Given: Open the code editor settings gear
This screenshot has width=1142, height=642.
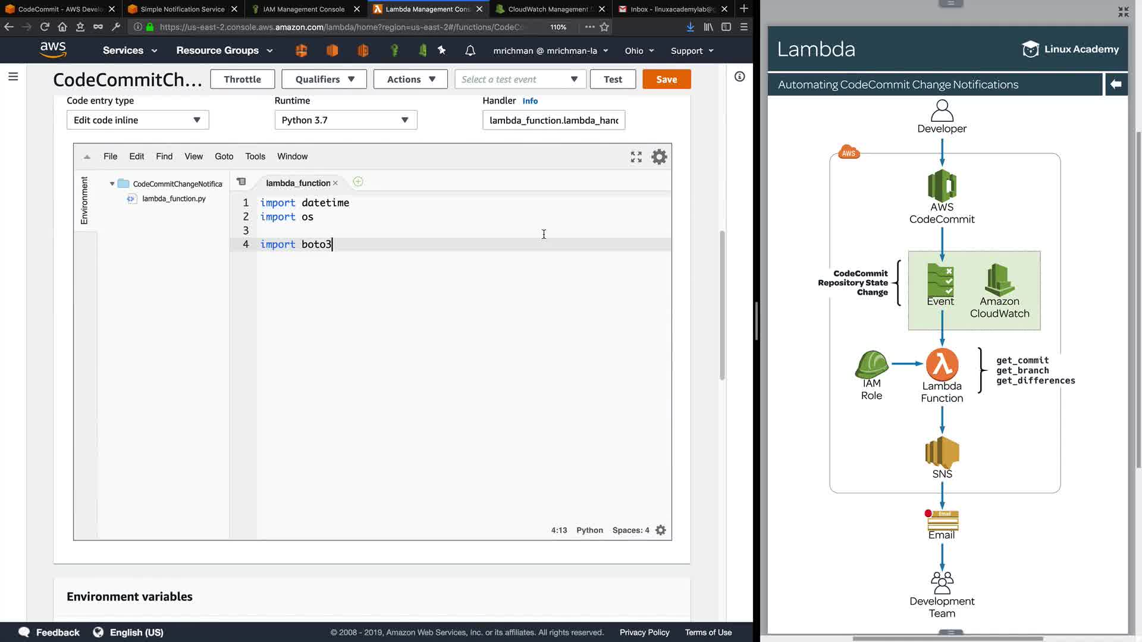Looking at the screenshot, I should coord(659,157).
